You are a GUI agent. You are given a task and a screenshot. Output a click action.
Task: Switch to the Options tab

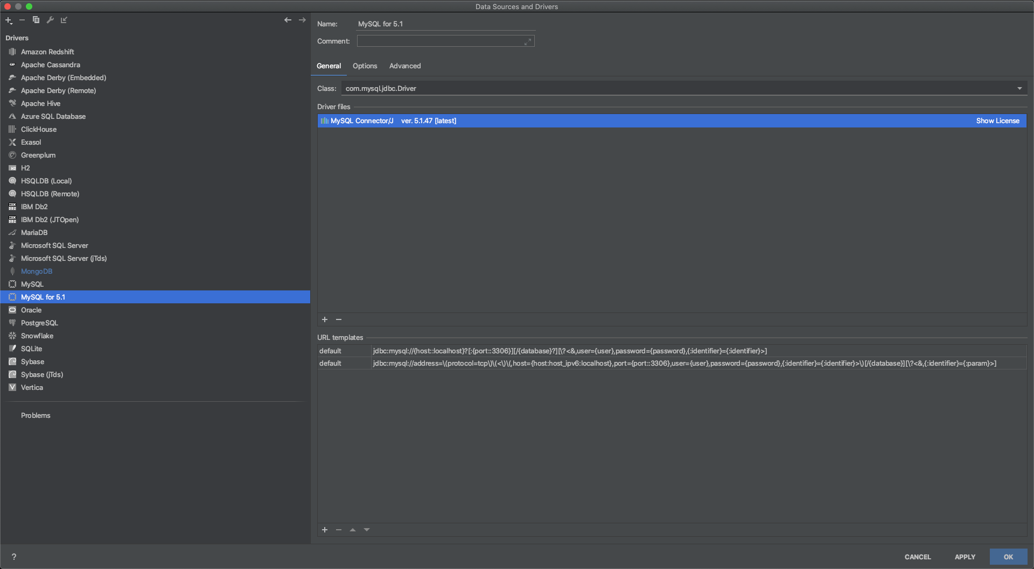[x=365, y=66]
